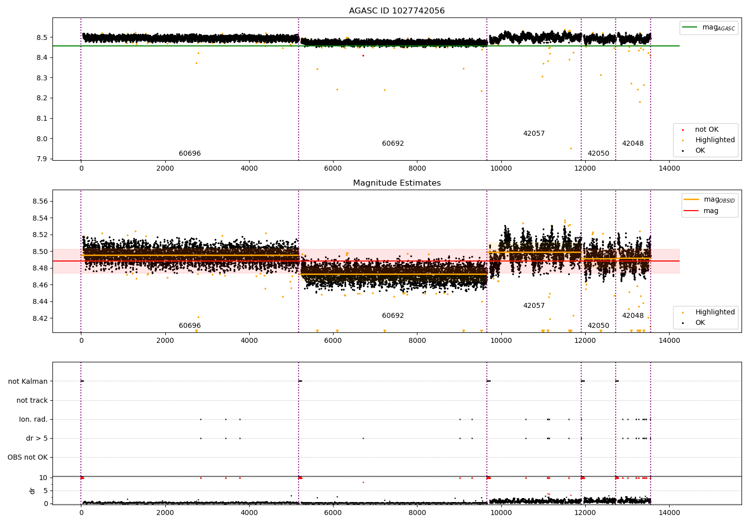Click the red "mag" legend entry in Magnitude Estimates
The image size is (749, 524).
[x=702, y=211]
